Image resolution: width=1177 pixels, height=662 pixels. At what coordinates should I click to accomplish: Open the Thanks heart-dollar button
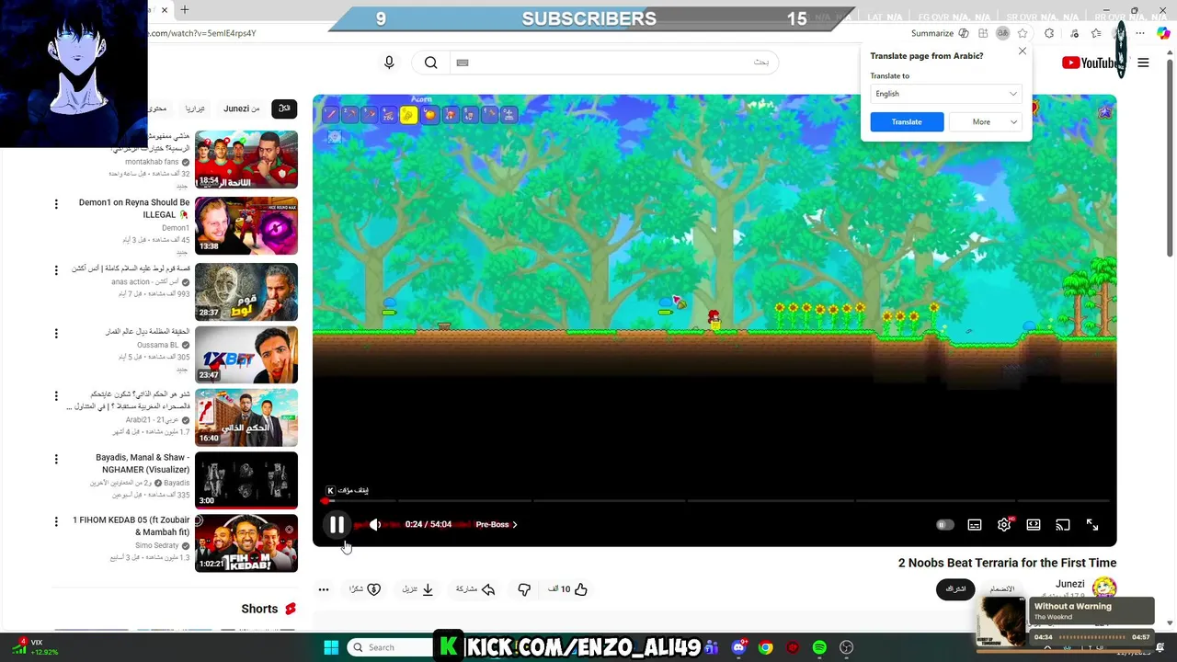[365, 589]
